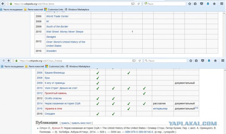Viewport: 226px width, 134px height.
Task: Click the green padlock in ru.wikipedia window
Action: pos(16,61)
